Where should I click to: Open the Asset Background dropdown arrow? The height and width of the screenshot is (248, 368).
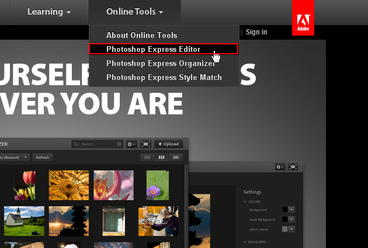pos(291,219)
